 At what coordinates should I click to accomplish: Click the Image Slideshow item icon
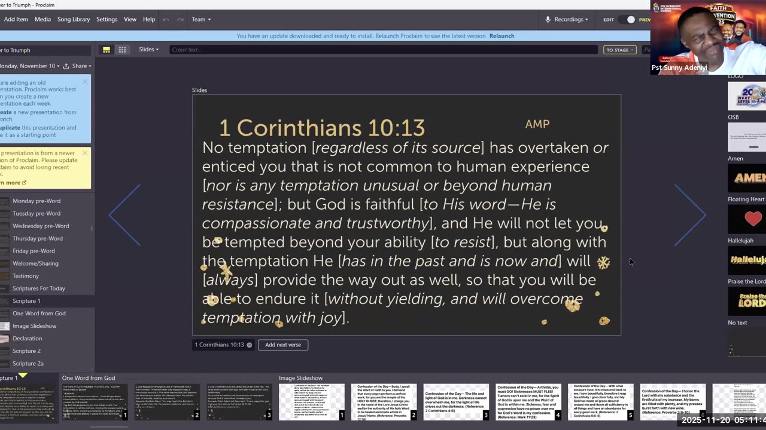pyautogui.click(x=5, y=326)
